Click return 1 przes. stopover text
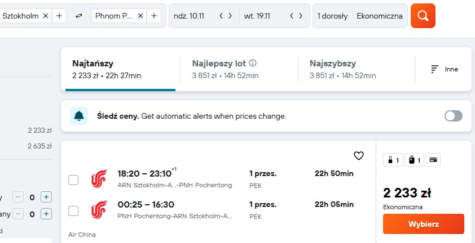The width and height of the screenshot is (475, 243). coord(263,205)
